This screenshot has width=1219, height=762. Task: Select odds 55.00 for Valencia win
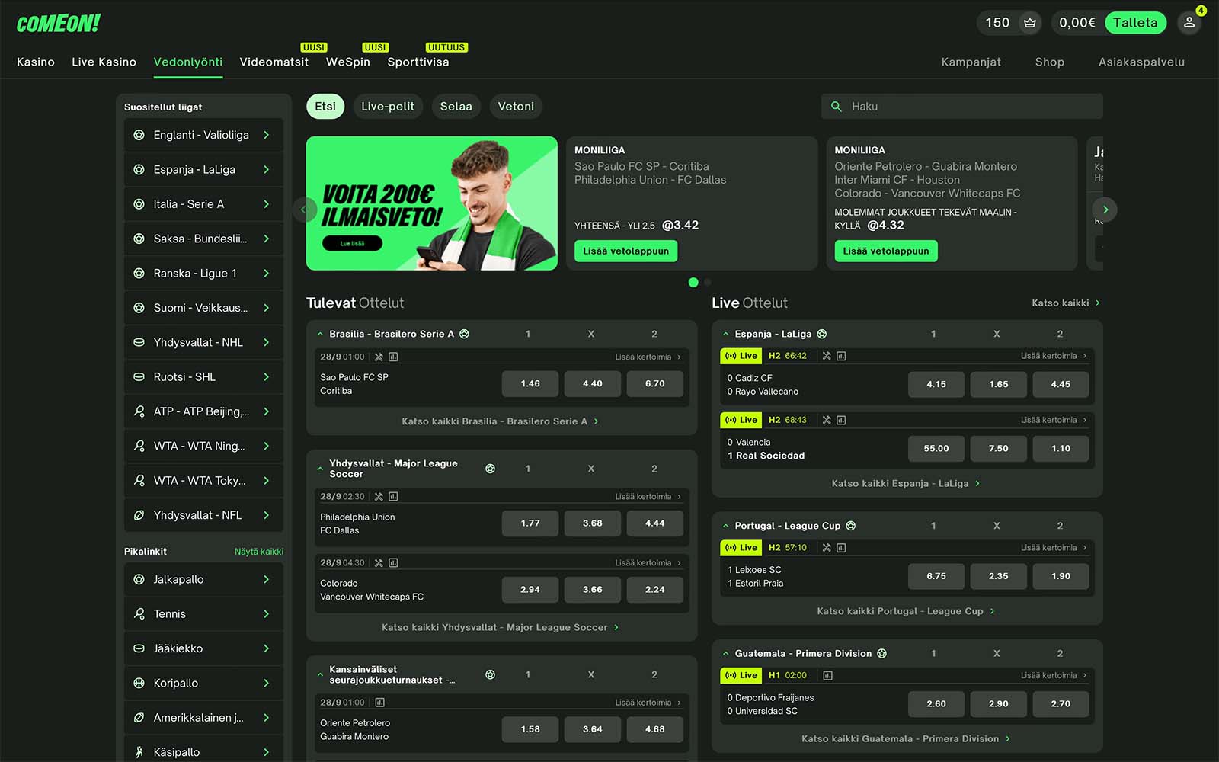coord(936,449)
